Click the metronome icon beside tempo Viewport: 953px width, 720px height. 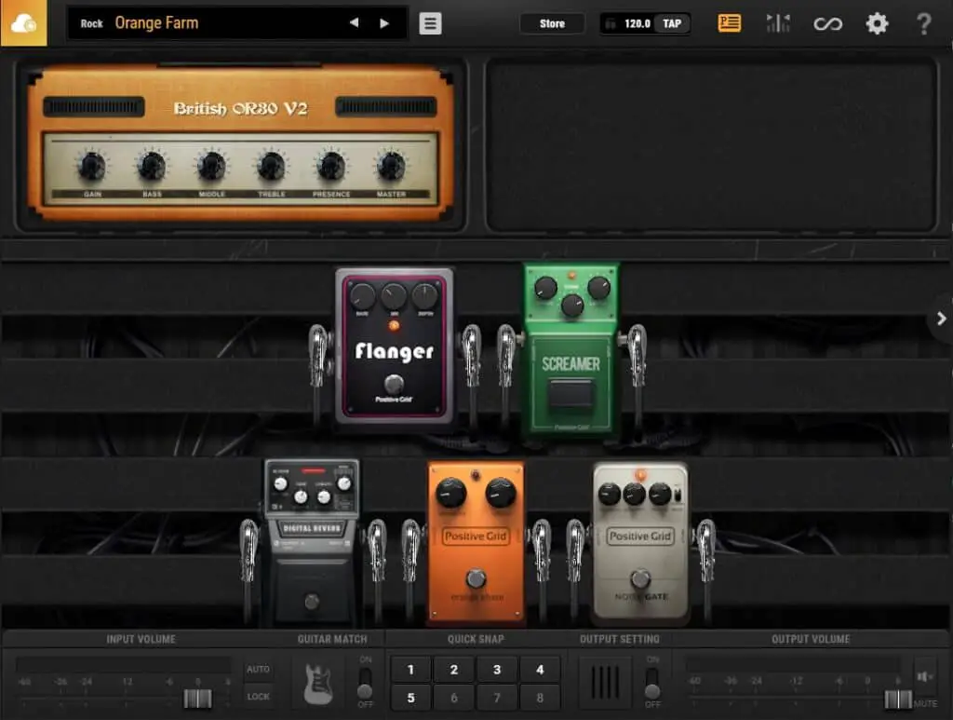click(x=611, y=23)
